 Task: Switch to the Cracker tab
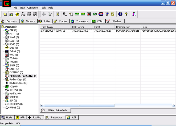[61, 21]
